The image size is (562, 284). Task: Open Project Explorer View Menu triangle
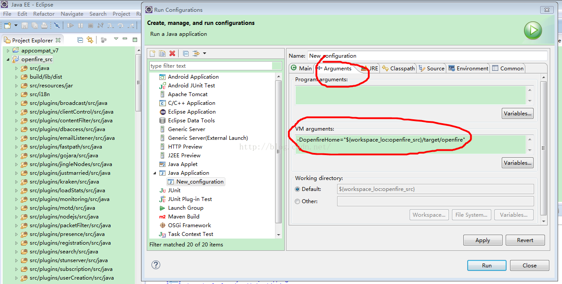pos(116,39)
